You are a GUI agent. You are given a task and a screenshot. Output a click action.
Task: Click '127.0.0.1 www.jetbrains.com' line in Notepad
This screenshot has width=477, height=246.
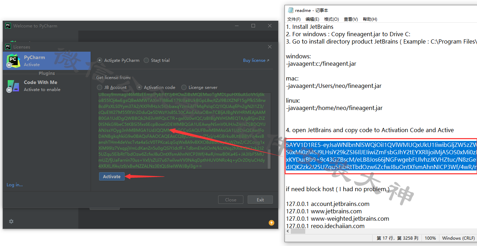(x=324, y=211)
